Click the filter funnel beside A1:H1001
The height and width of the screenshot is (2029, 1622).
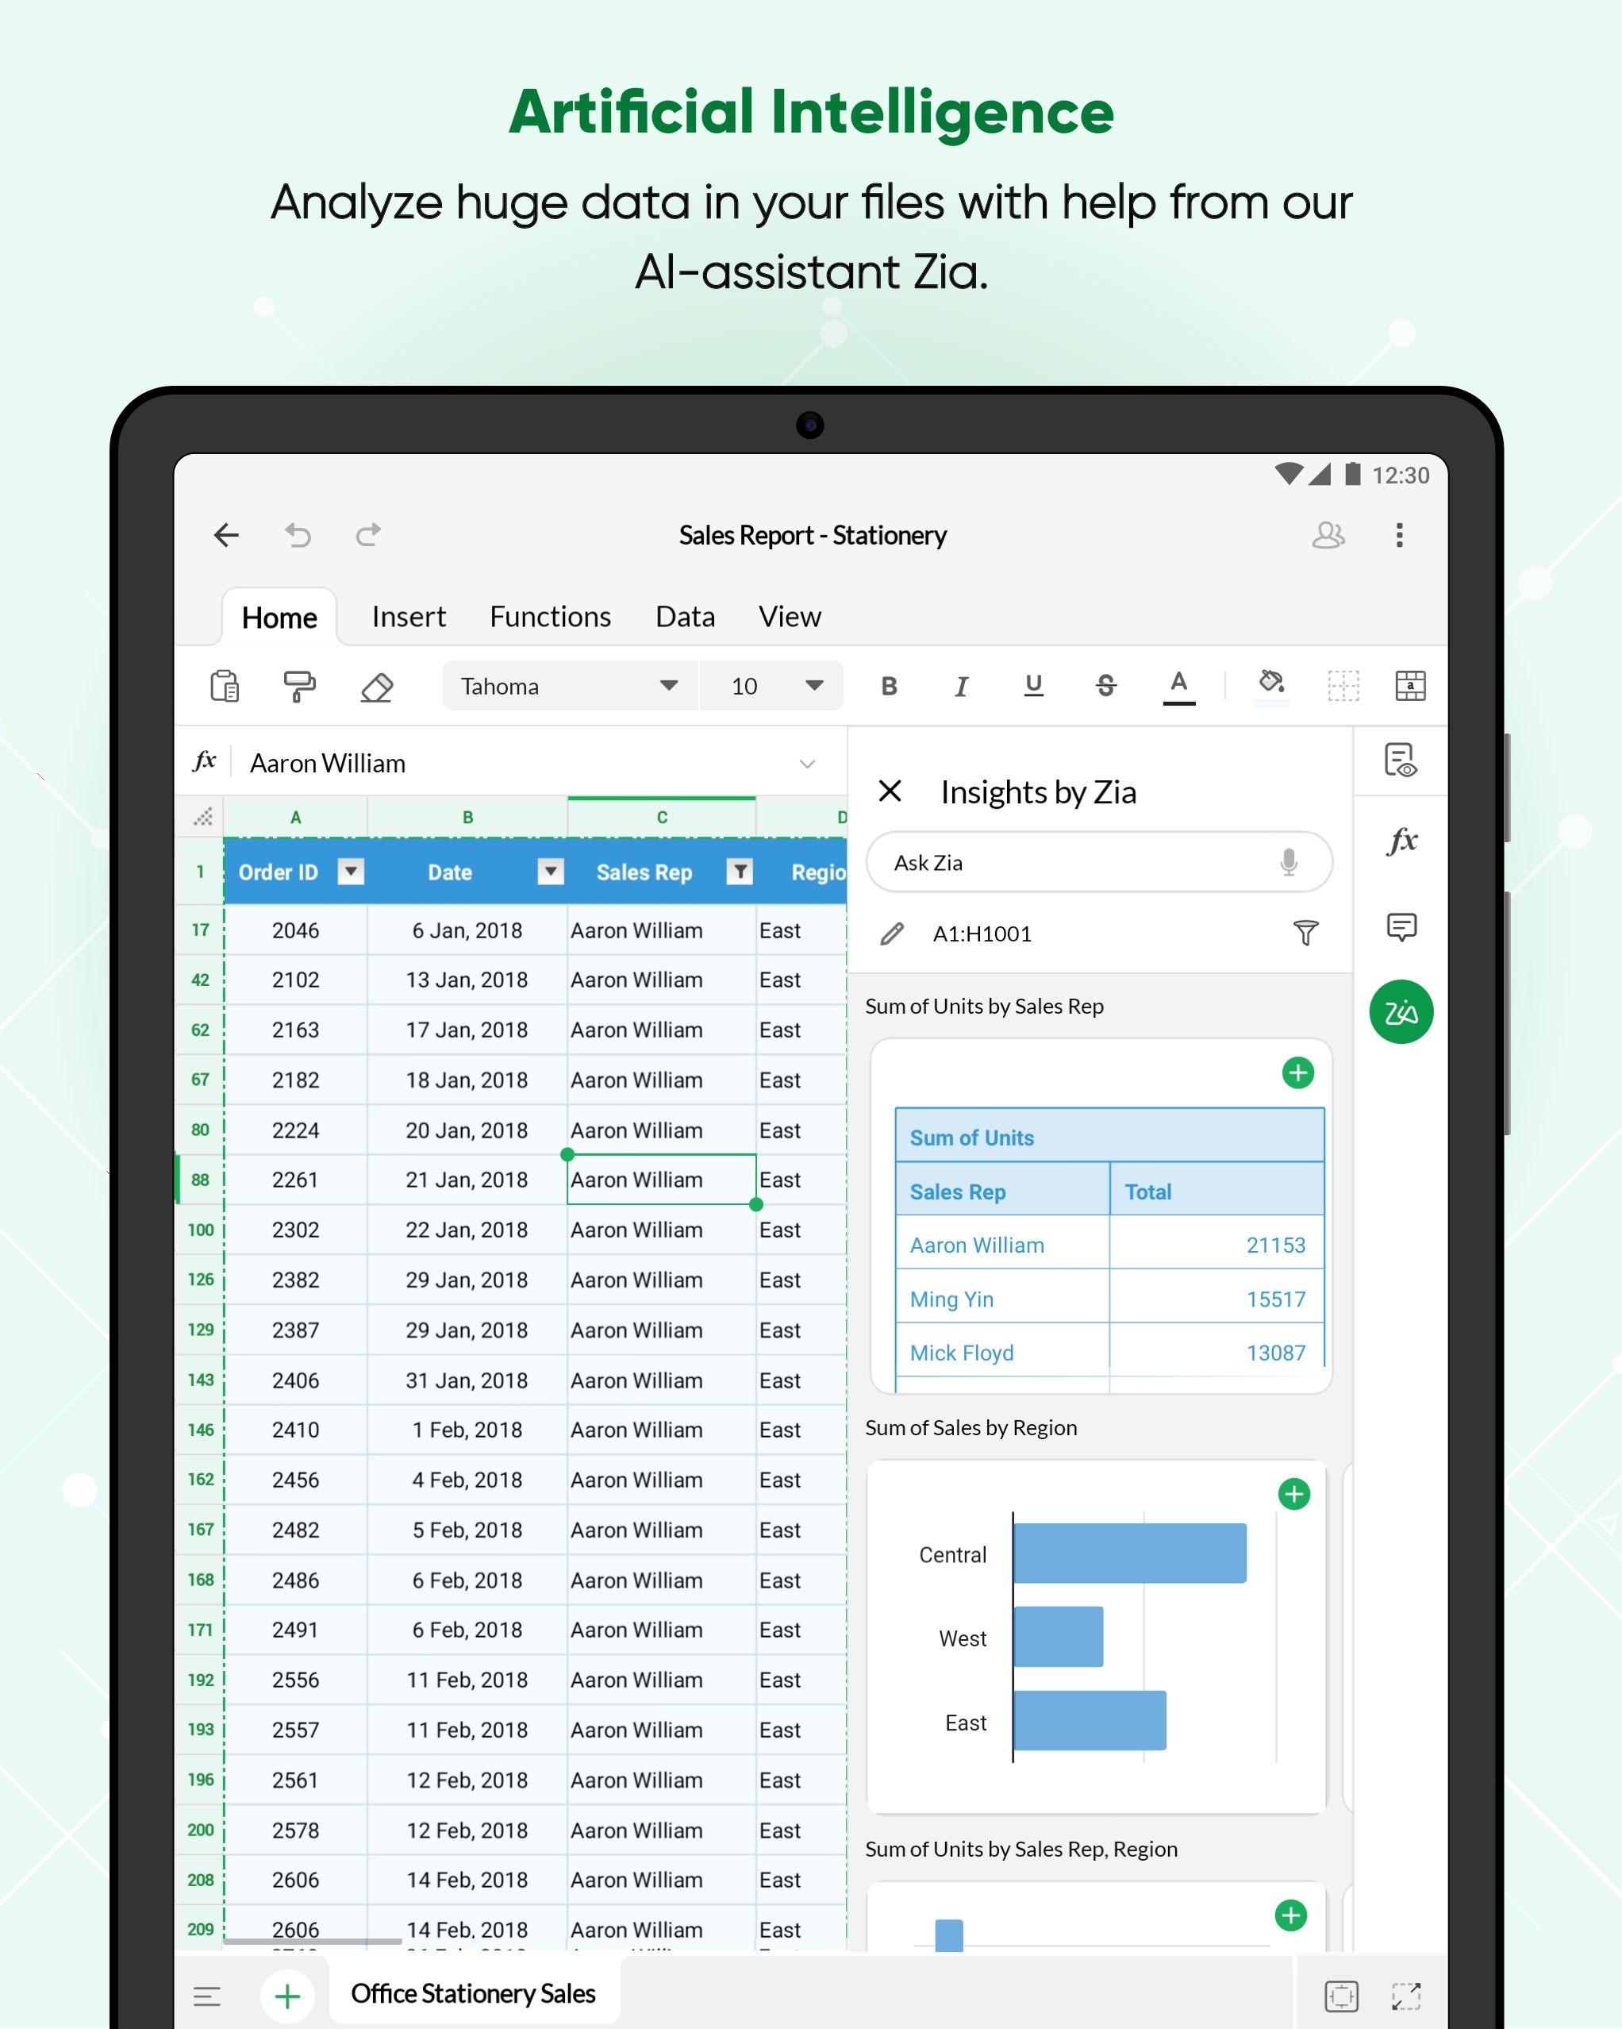pos(1305,933)
